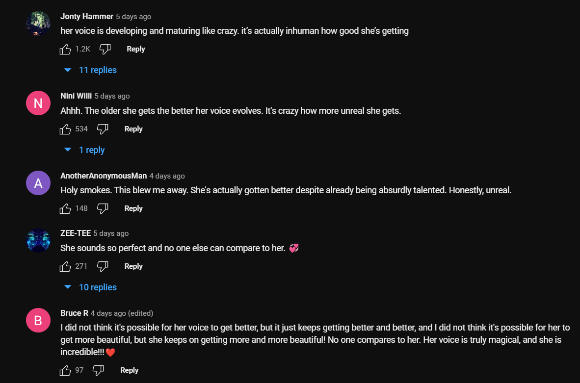Reply to Jonty Hammer's comment
Viewport: 580px width, 383px height.
coord(136,49)
